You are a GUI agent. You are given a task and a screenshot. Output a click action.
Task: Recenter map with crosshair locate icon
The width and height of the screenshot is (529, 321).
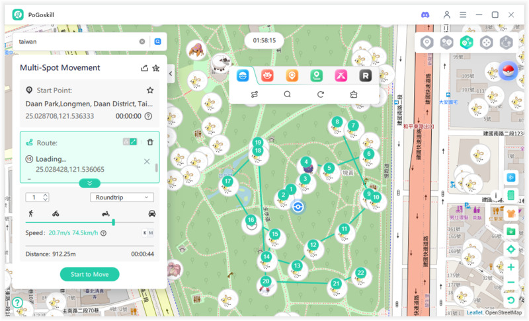(x=510, y=249)
